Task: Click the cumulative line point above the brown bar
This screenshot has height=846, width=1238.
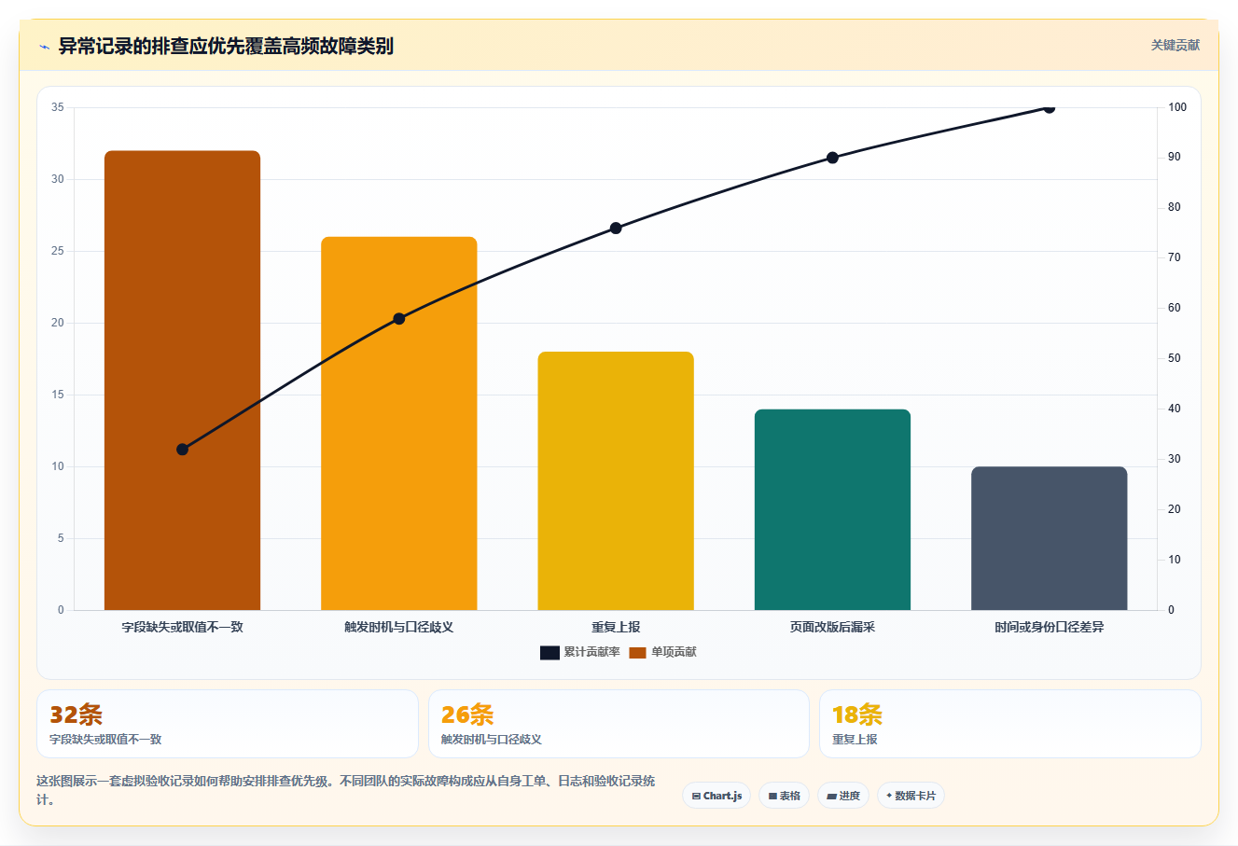Action: click(x=182, y=450)
